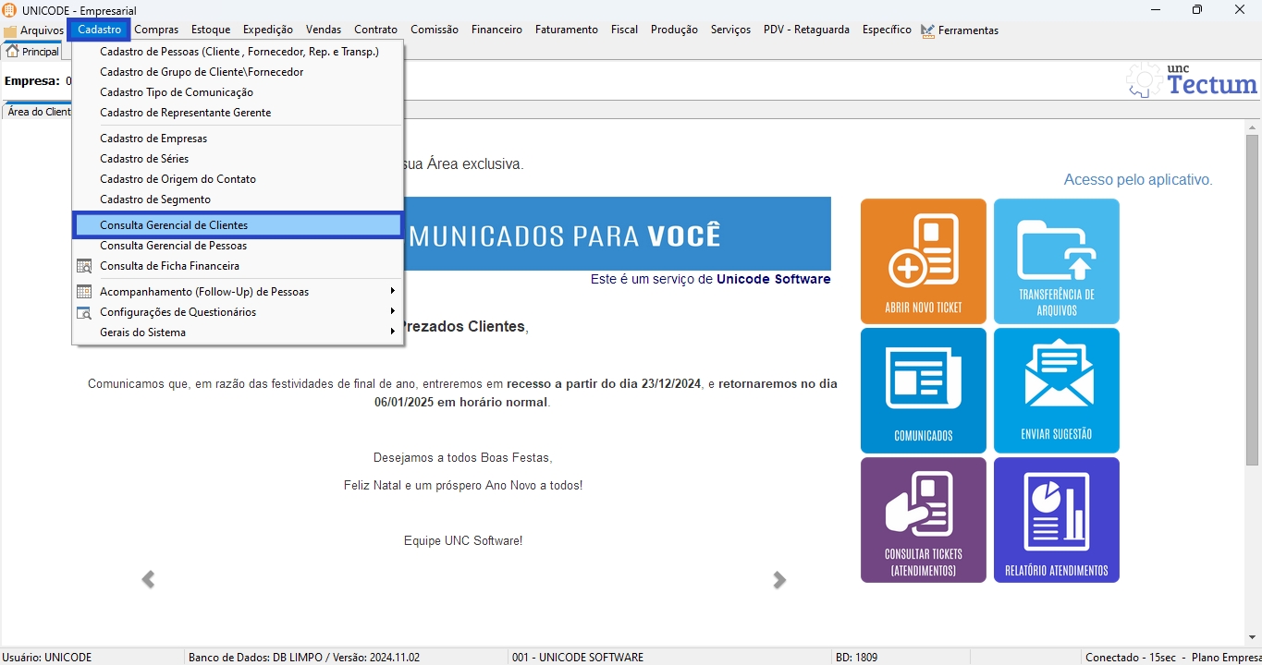Switch to the Principal tab
Image resolution: width=1262 pixels, height=665 pixels.
click(x=32, y=52)
